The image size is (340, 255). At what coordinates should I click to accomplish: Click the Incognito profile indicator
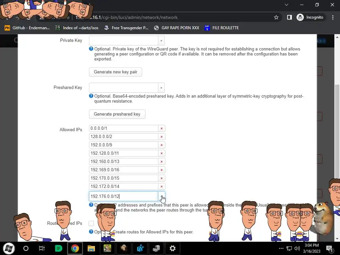pyautogui.click(x=310, y=17)
